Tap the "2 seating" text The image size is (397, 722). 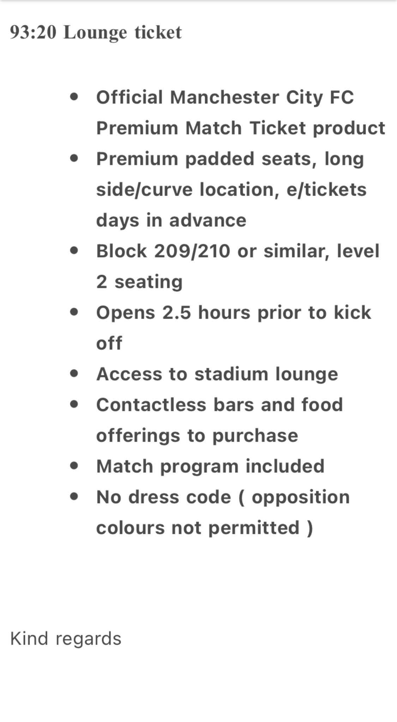click(x=139, y=282)
